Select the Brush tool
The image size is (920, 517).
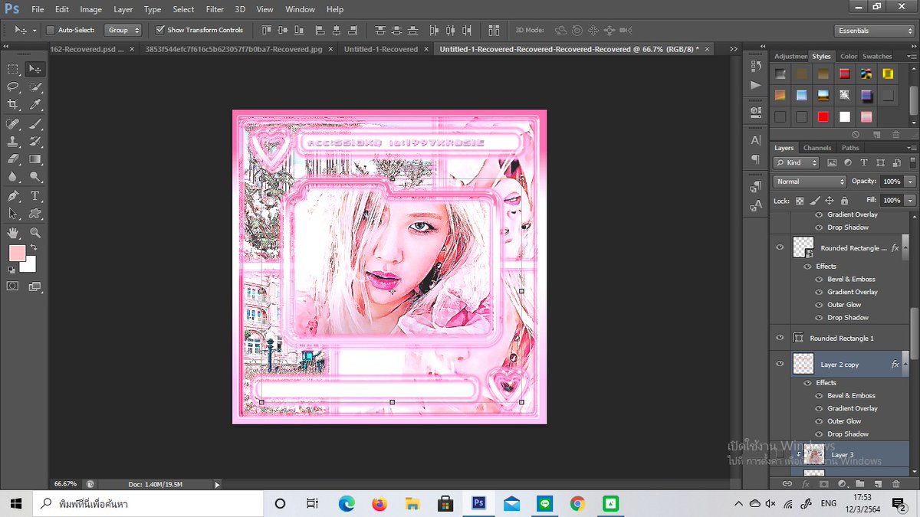(x=35, y=124)
